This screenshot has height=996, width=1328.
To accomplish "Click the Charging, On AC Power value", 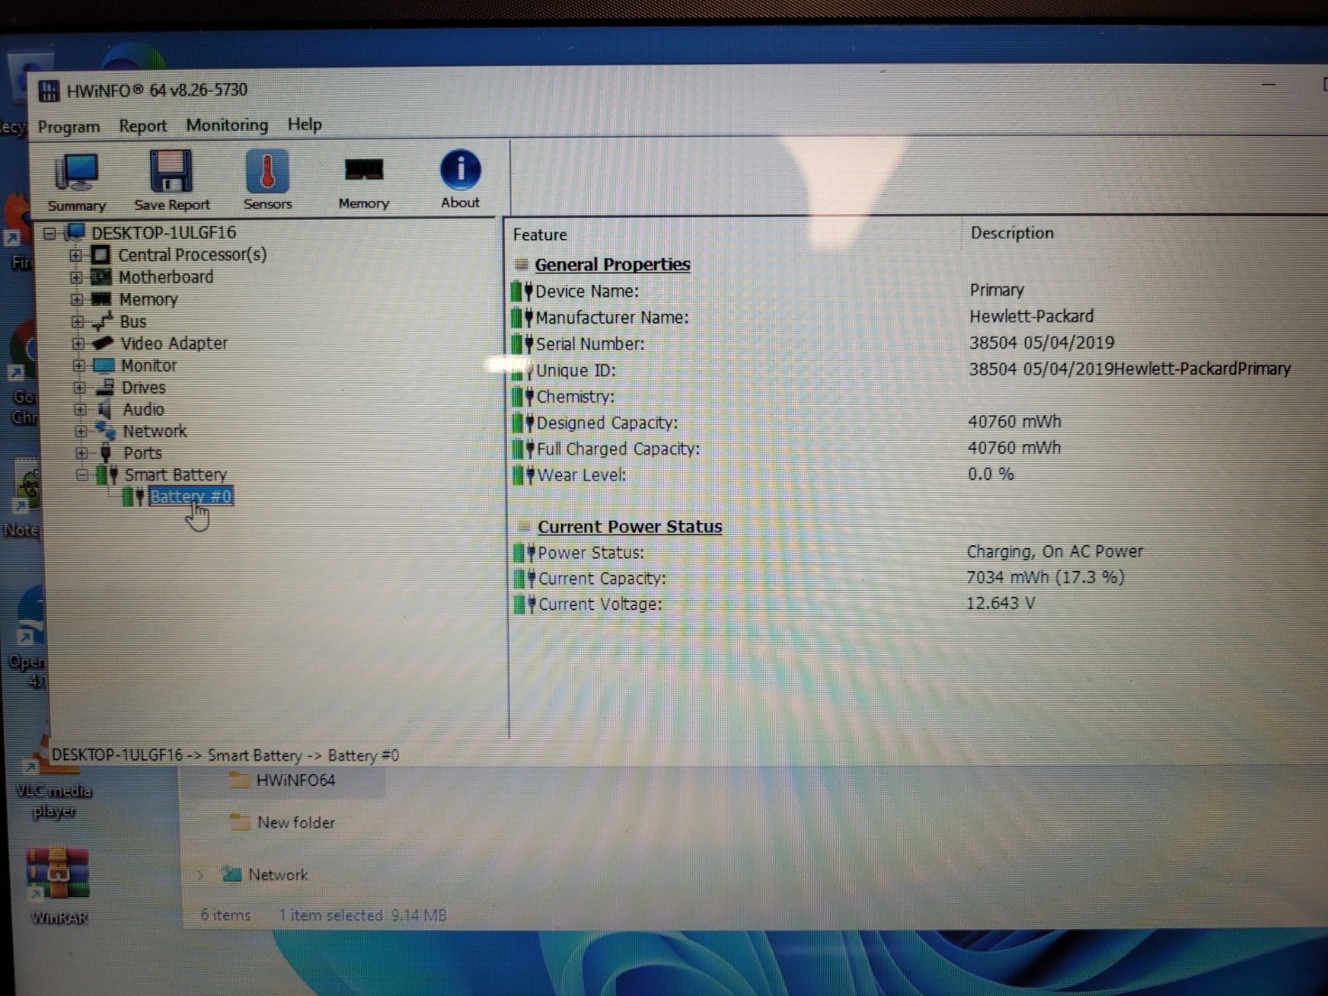I will tap(1055, 552).
